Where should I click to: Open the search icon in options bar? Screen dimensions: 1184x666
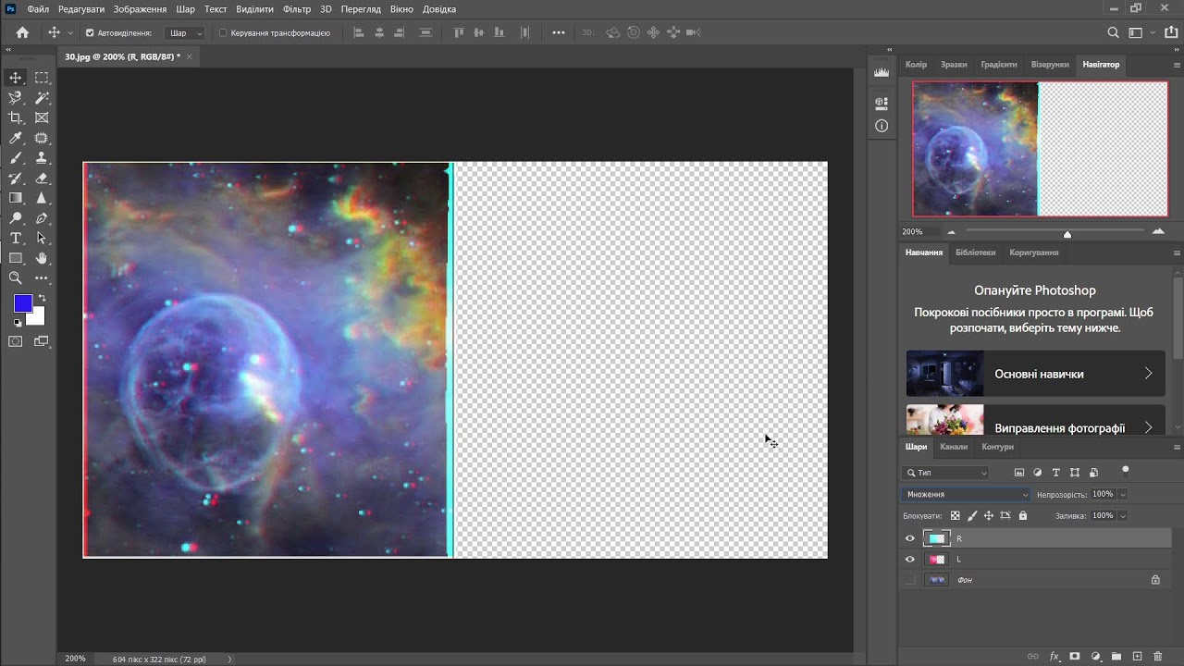point(1114,32)
